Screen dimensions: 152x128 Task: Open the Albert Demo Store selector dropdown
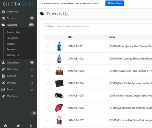(70, 3)
